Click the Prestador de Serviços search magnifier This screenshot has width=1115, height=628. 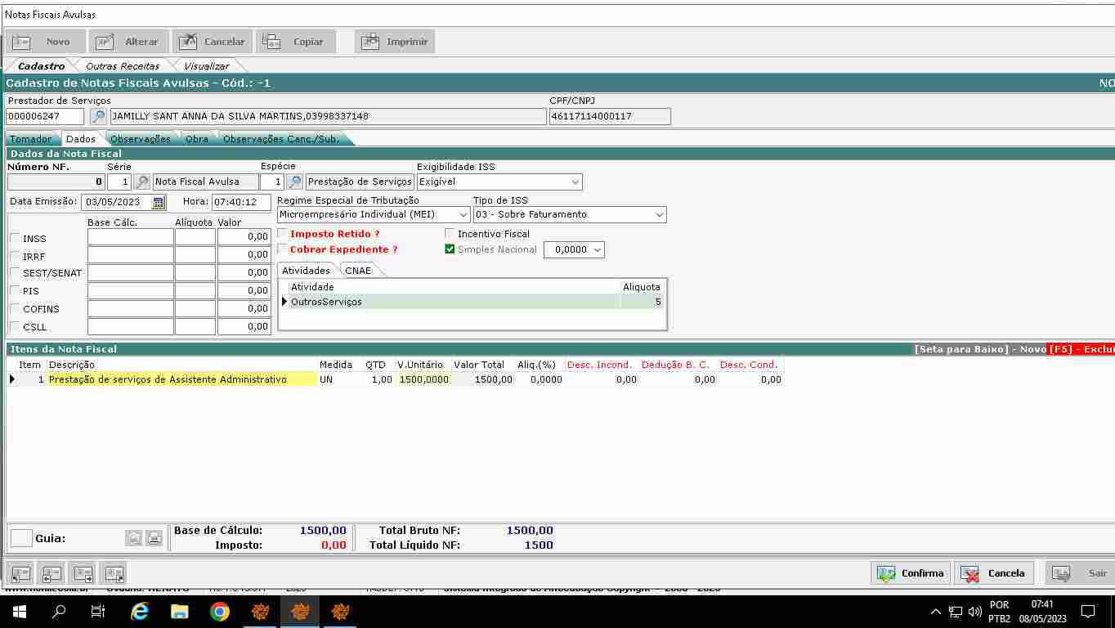[98, 117]
